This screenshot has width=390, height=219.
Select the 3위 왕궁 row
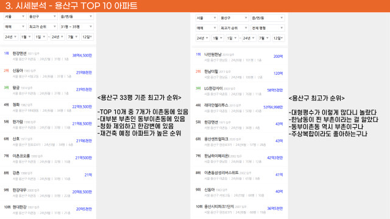(x=48, y=90)
